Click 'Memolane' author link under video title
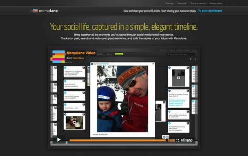 click(78, 58)
